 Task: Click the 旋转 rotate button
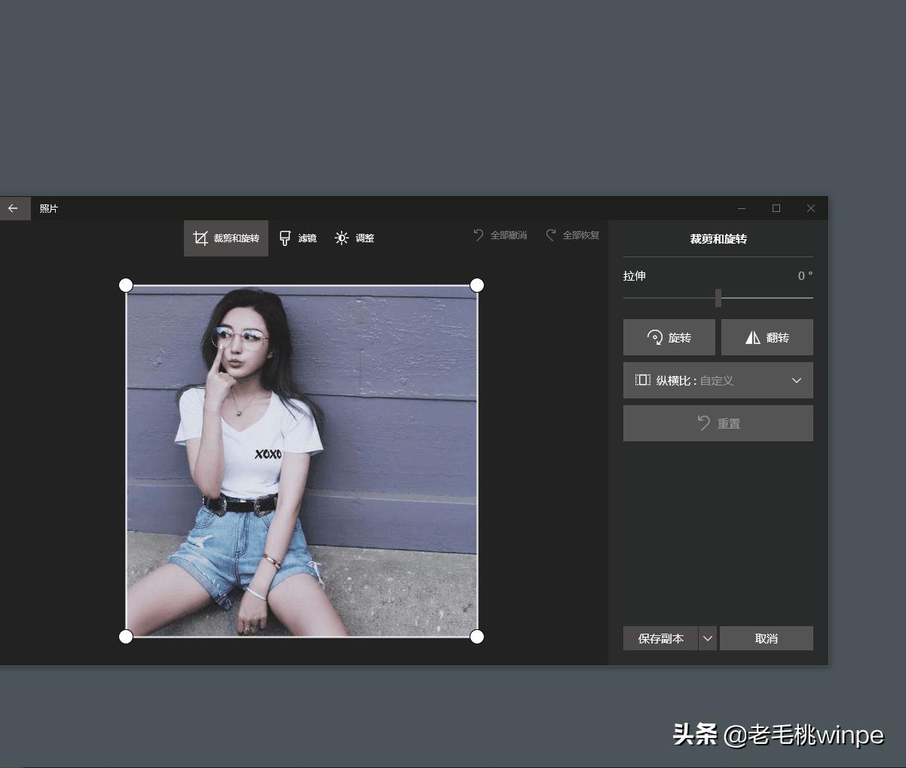pos(669,337)
